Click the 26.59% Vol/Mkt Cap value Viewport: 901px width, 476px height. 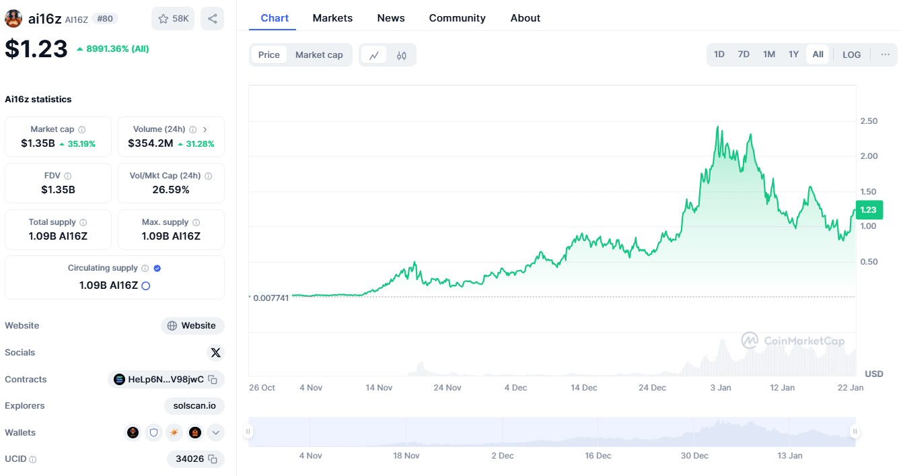click(x=171, y=190)
